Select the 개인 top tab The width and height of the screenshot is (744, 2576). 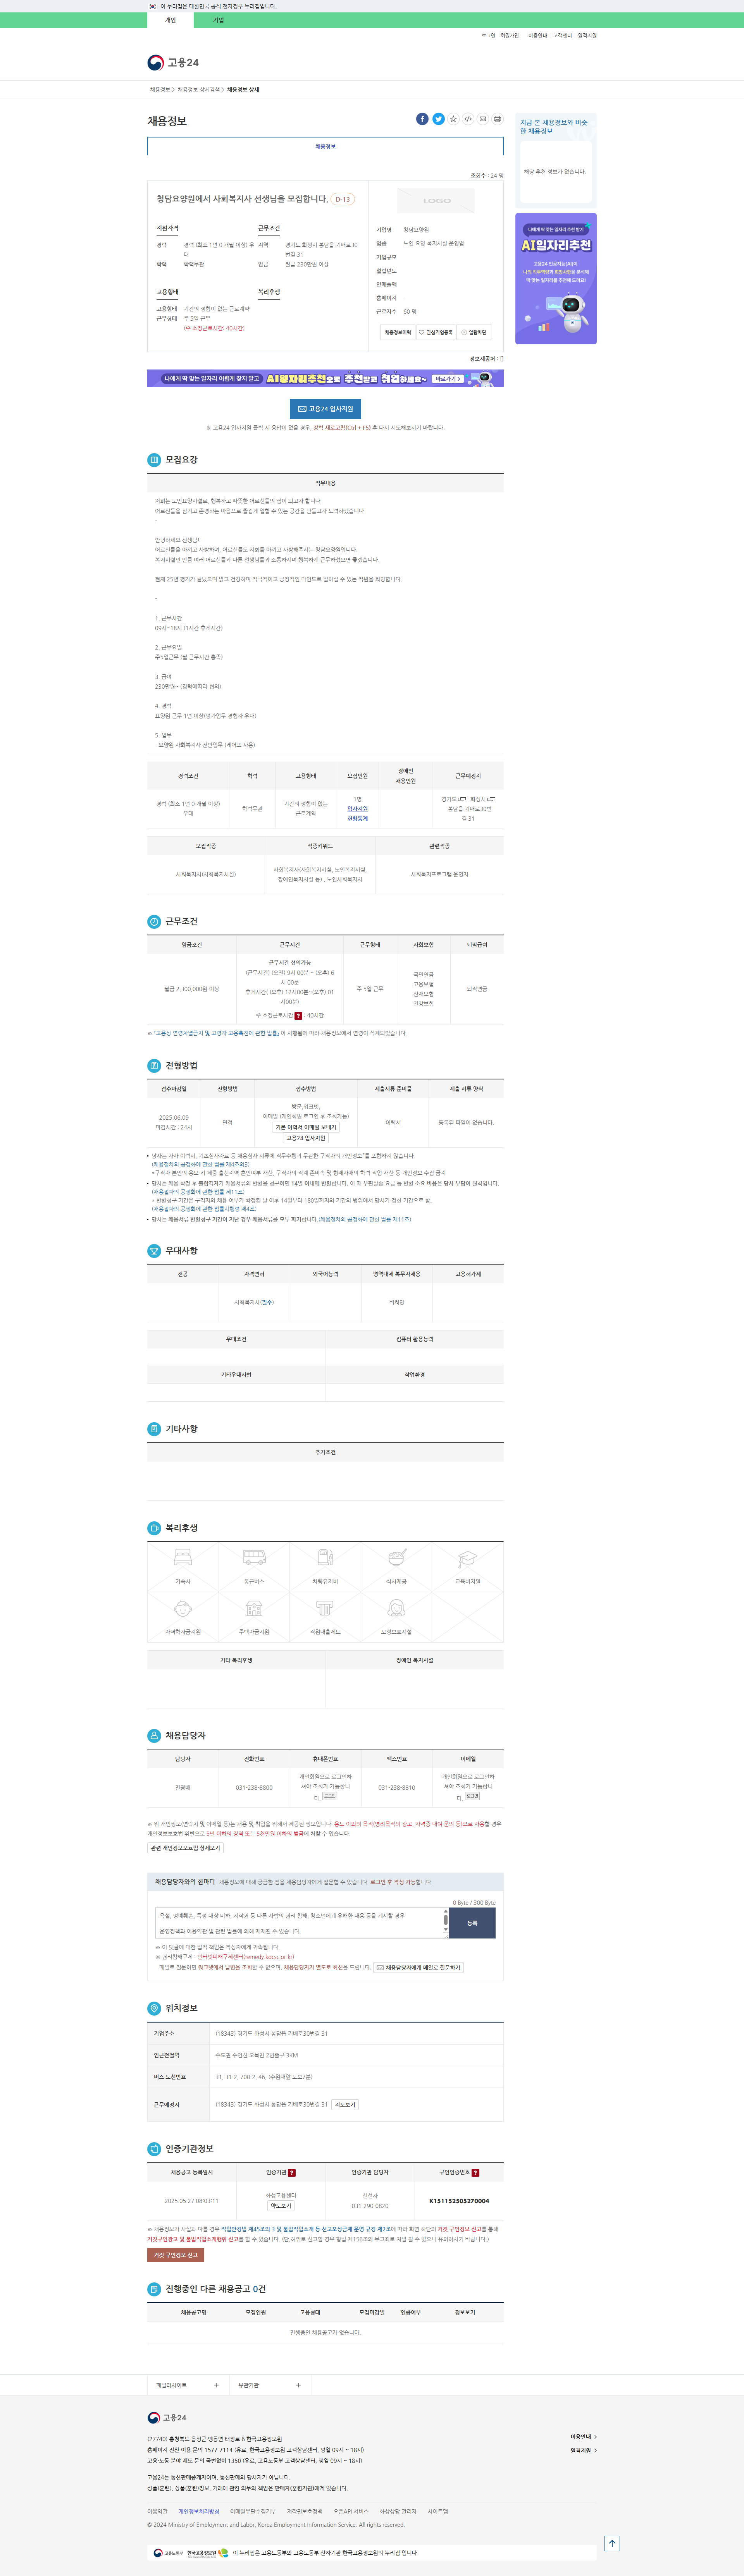click(x=170, y=20)
